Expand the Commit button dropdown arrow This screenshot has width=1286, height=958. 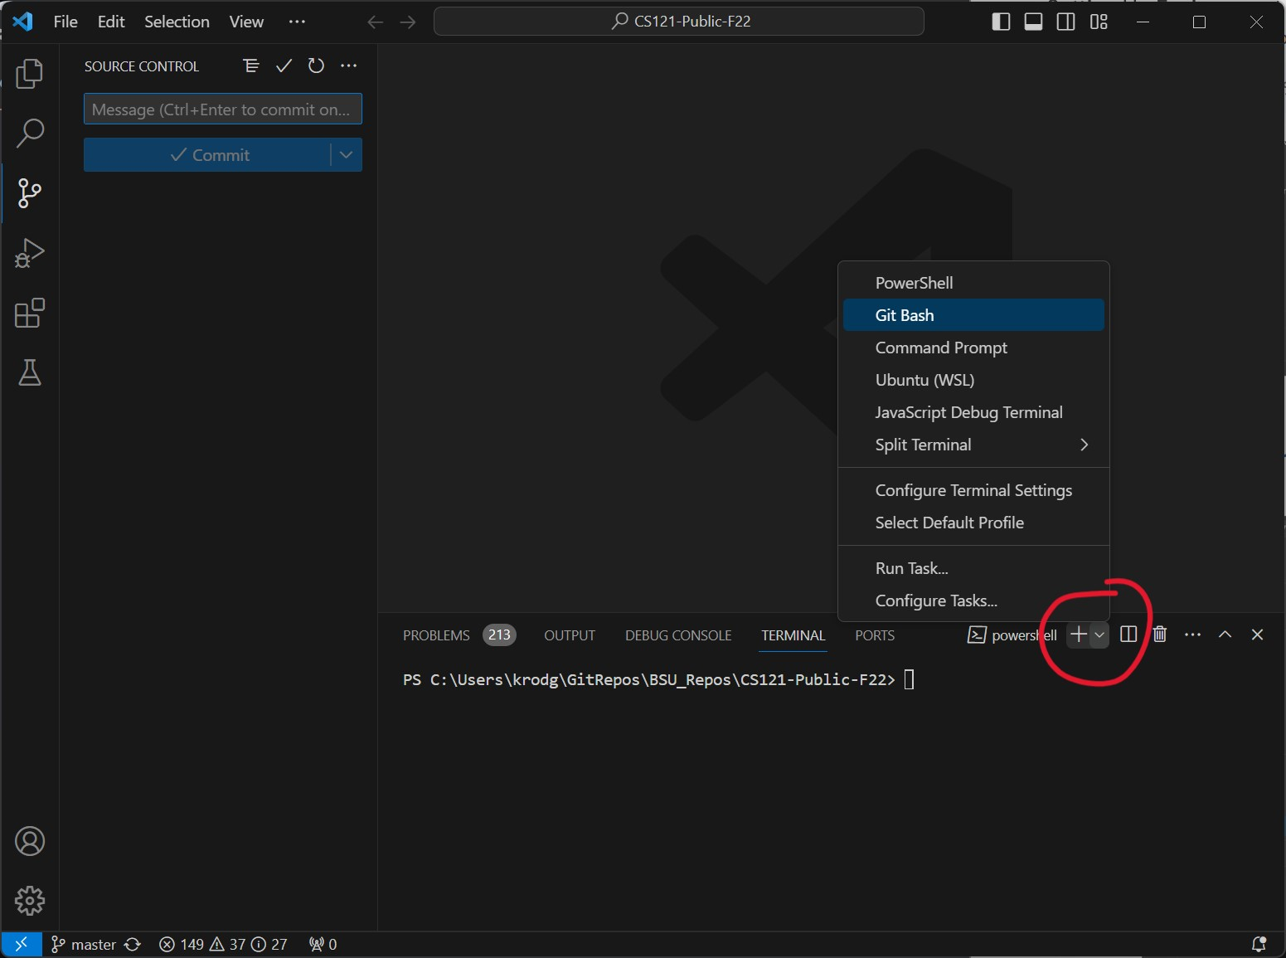(x=347, y=155)
